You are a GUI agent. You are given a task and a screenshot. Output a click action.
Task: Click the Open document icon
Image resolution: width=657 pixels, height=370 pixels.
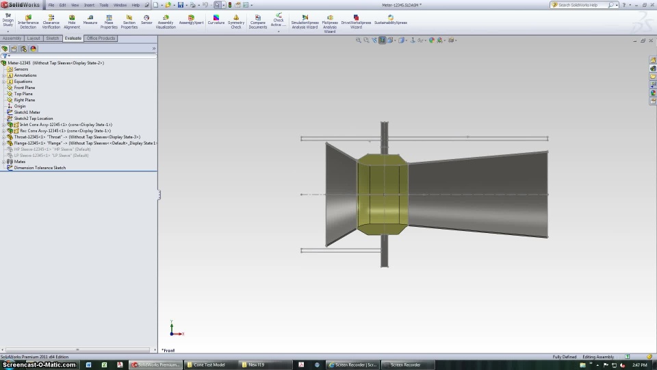[168, 5]
